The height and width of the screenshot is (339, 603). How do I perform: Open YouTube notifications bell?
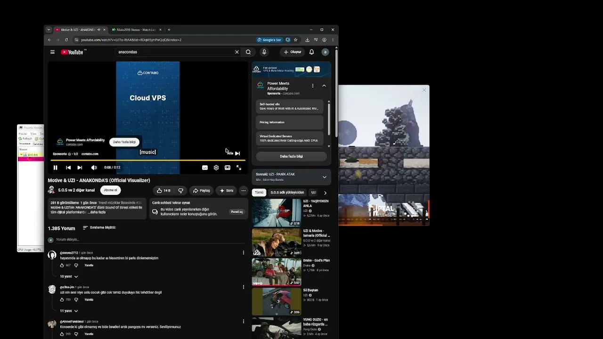point(311,52)
